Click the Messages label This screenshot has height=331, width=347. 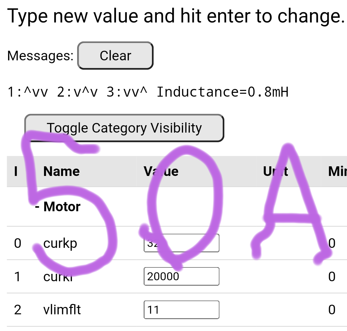coord(40,56)
